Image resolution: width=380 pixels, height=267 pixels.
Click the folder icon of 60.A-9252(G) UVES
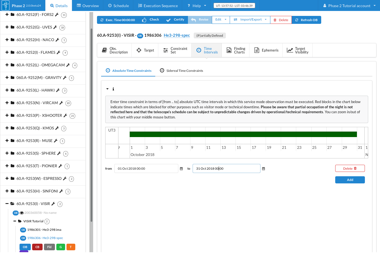click(13, 27)
